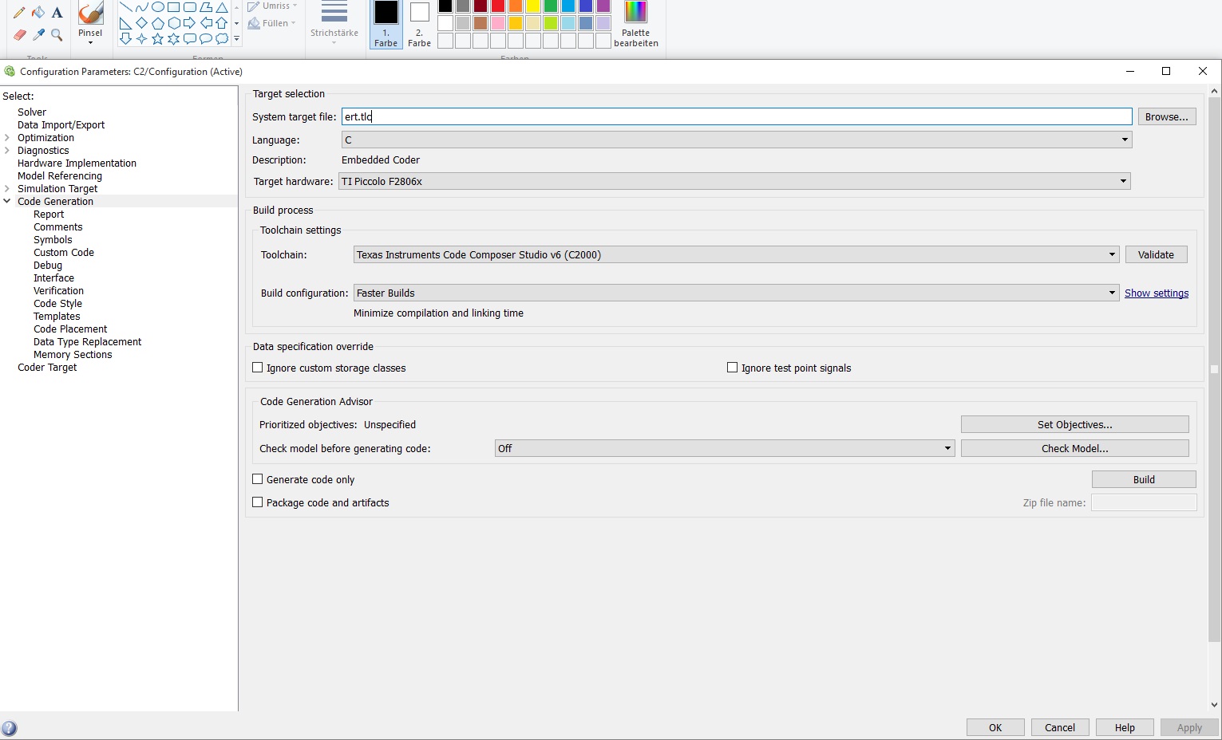Select the pencil tool in Paint
1222x740 pixels.
coord(19,13)
